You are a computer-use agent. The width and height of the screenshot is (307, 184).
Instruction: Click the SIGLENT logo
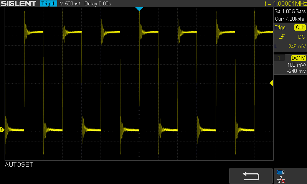coord(18,3)
